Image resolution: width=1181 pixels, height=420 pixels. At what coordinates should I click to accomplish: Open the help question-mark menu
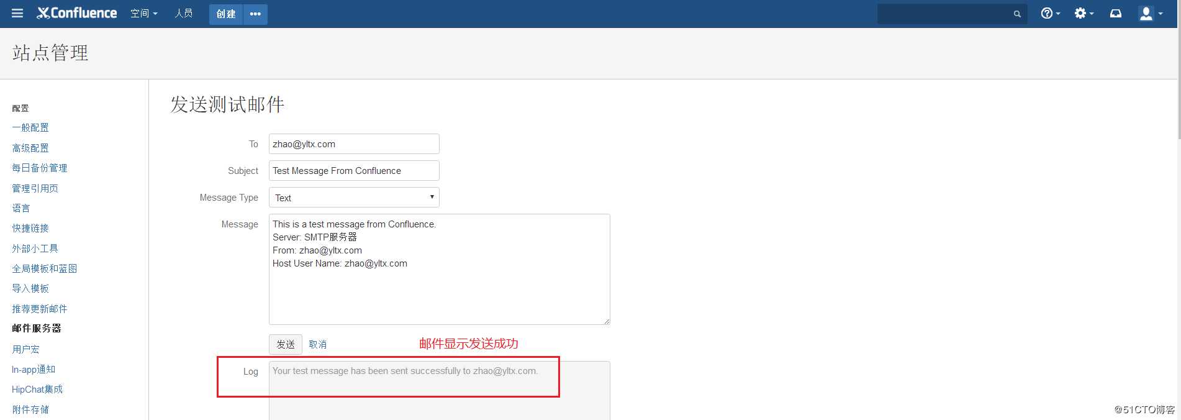(x=1050, y=13)
